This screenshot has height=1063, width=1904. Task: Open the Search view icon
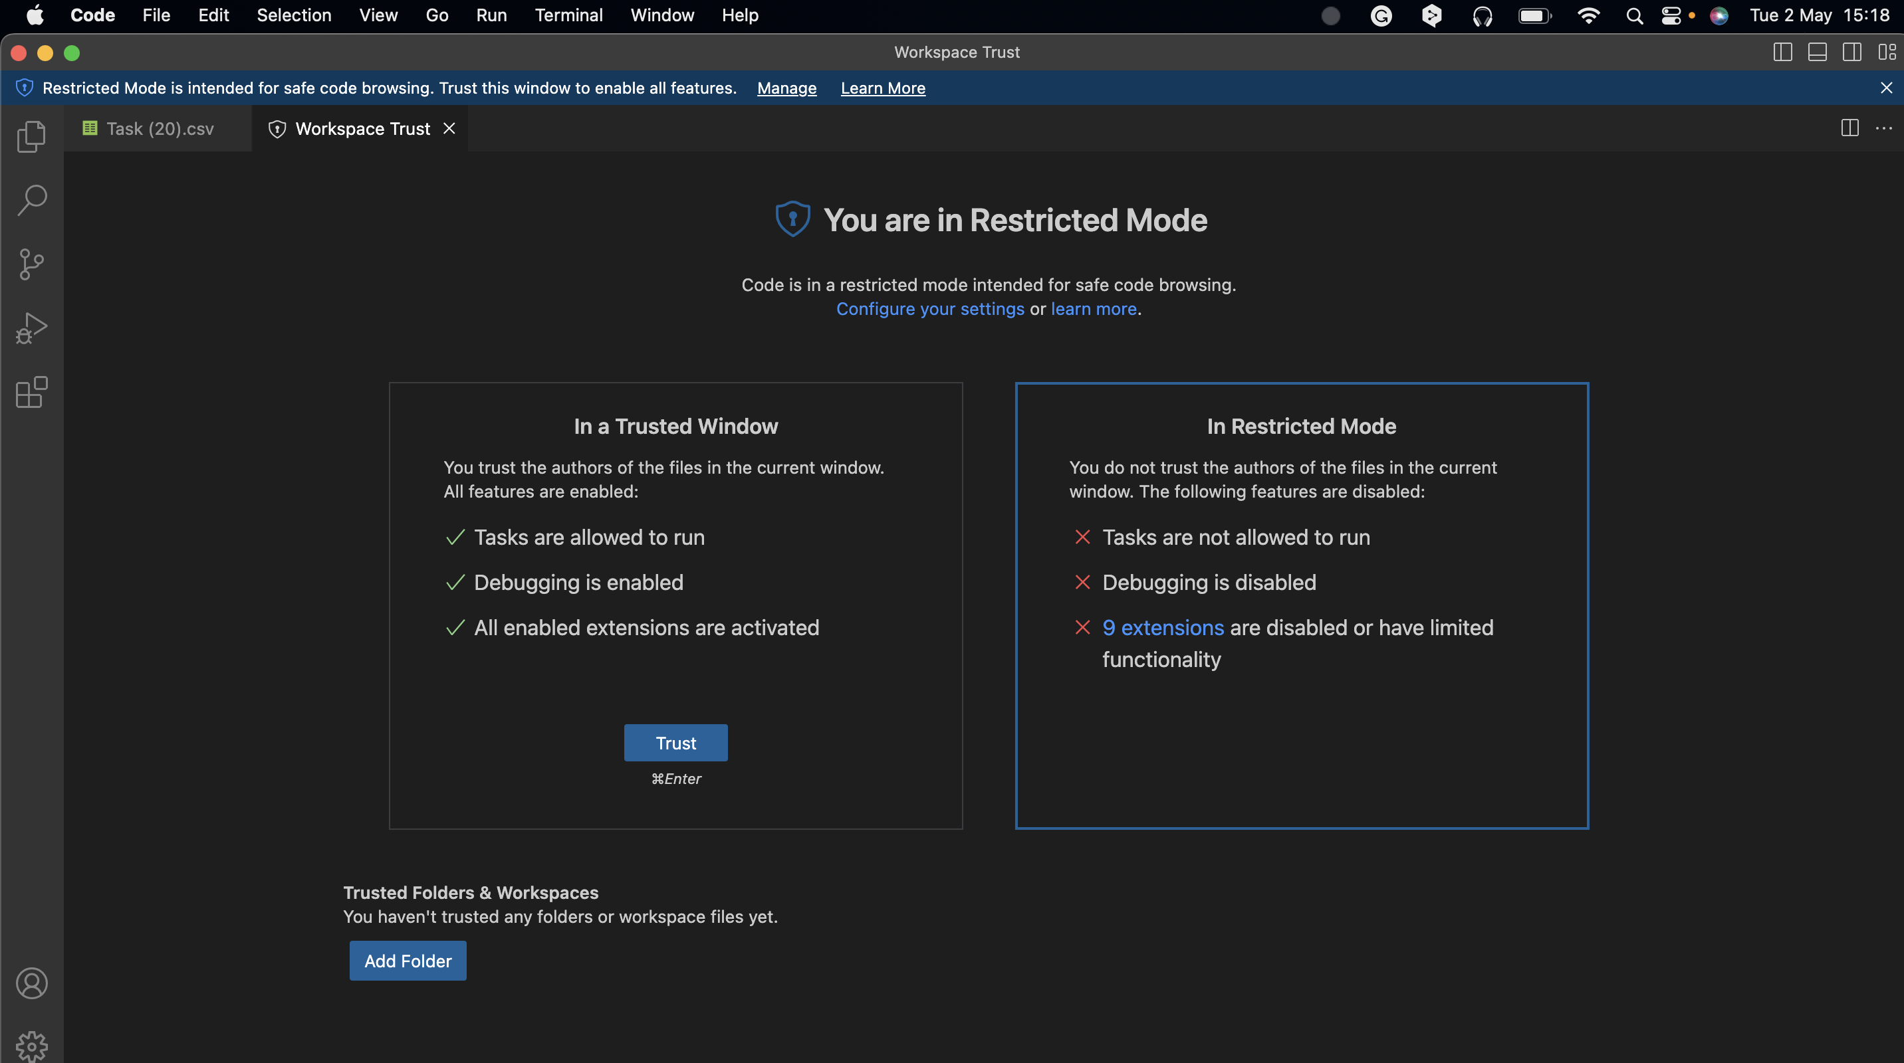tap(31, 200)
